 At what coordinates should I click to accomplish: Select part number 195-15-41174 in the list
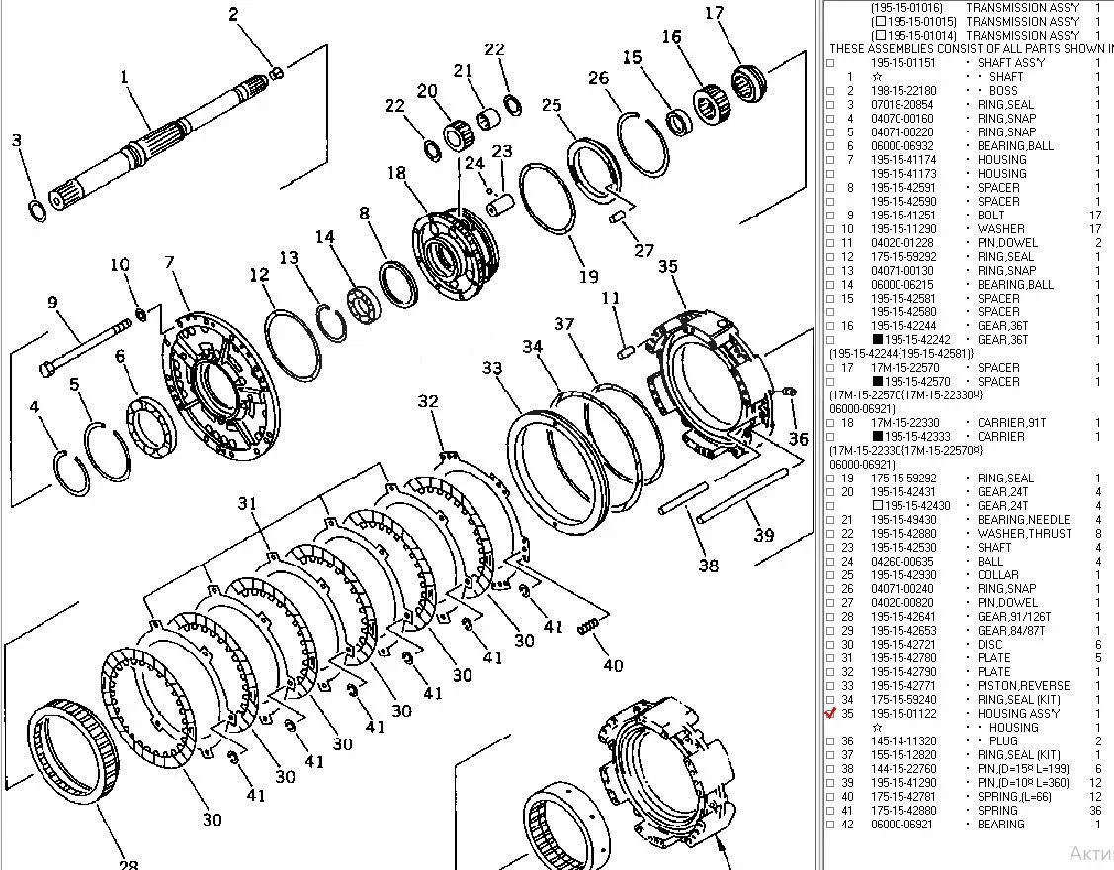coord(903,160)
